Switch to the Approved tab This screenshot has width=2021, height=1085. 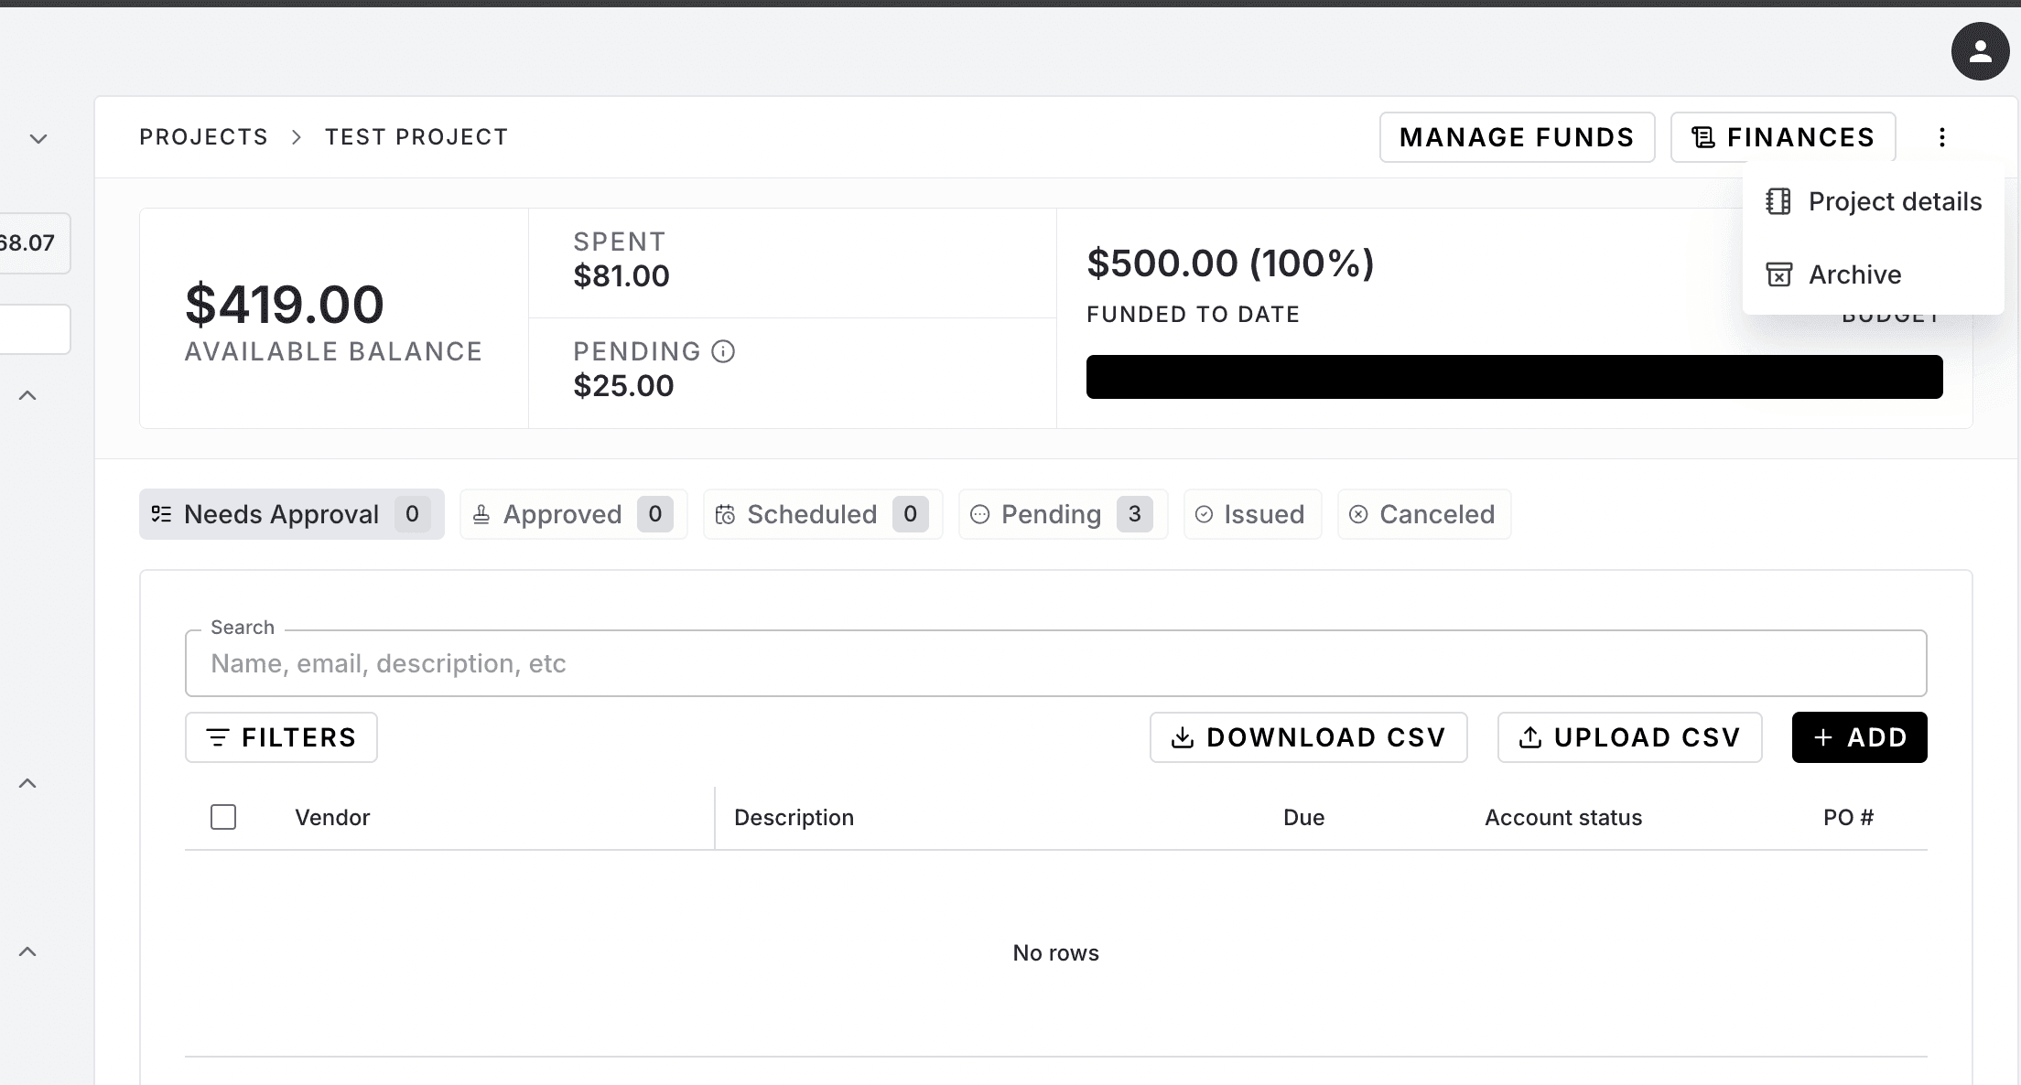pyautogui.click(x=573, y=514)
